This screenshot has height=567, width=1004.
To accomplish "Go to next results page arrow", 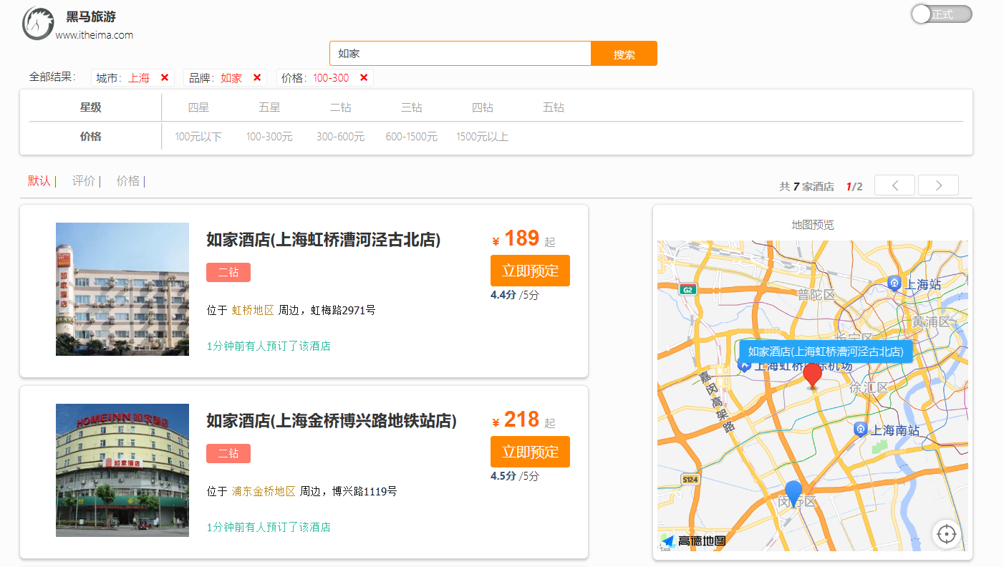I will click(x=938, y=185).
